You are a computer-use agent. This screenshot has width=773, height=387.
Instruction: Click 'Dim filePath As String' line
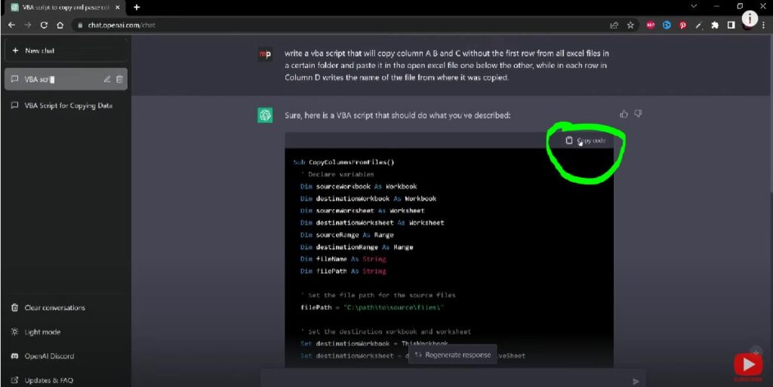(343, 272)
